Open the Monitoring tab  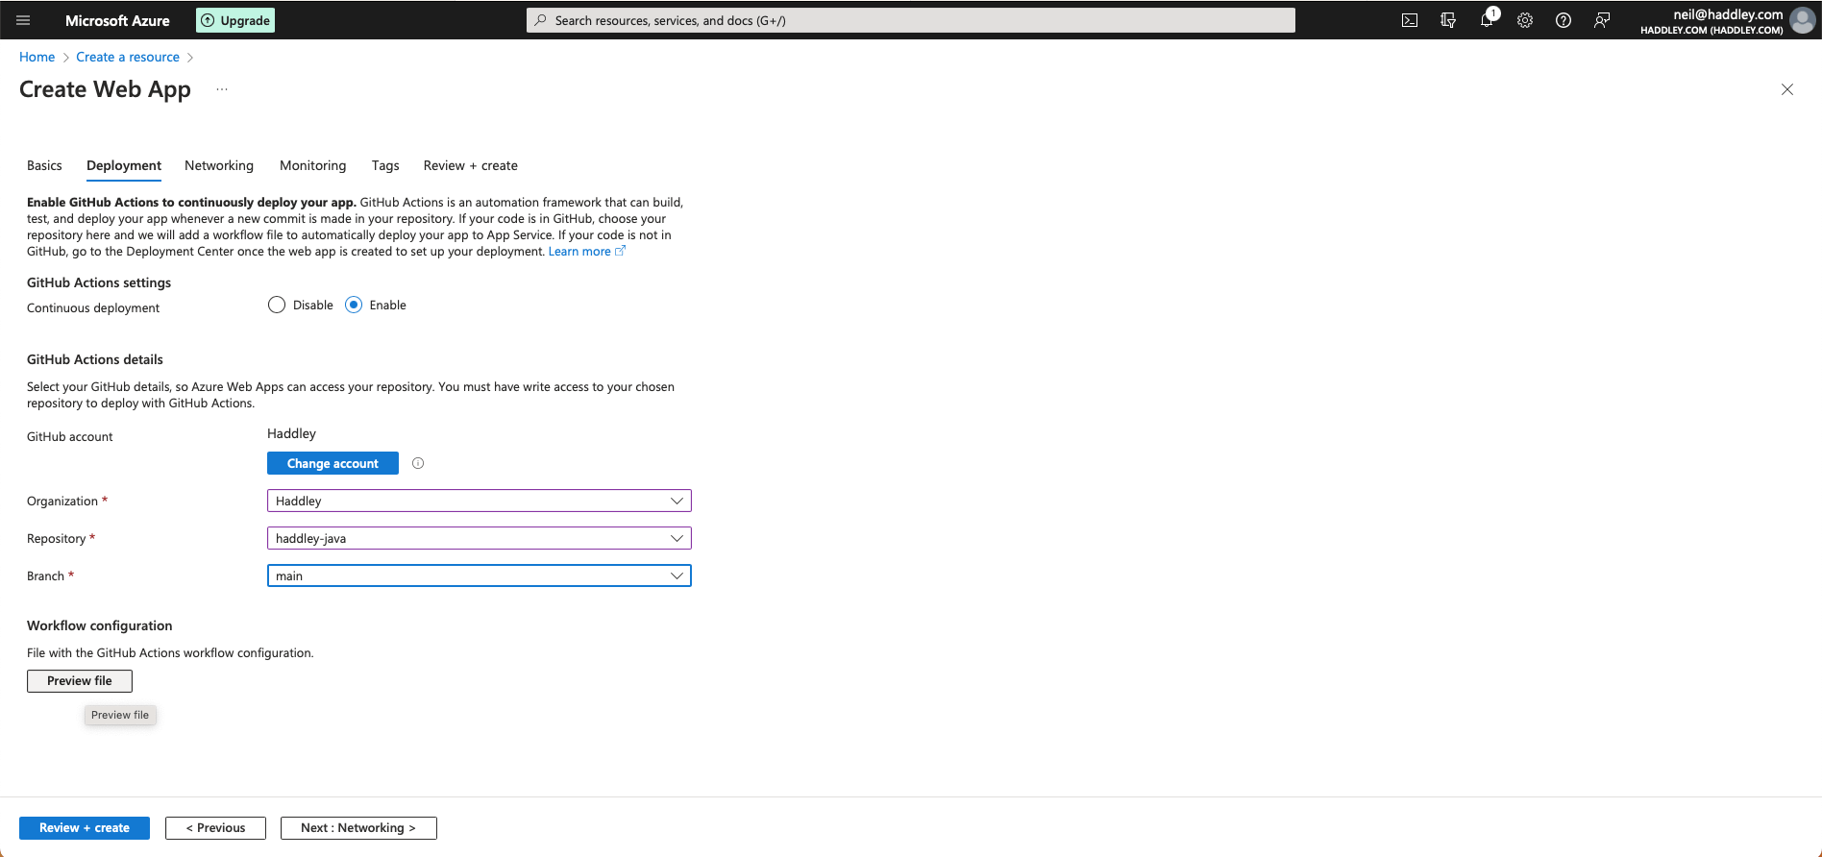[x=313, y=165]
